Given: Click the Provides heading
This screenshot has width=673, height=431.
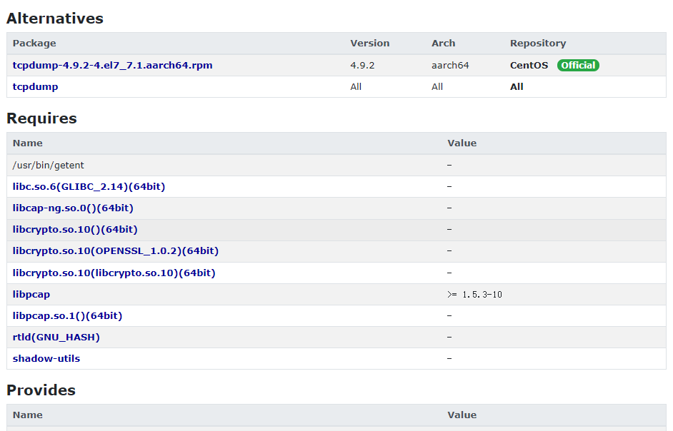Looking at the screenshot, I should [x=41, y=390].
